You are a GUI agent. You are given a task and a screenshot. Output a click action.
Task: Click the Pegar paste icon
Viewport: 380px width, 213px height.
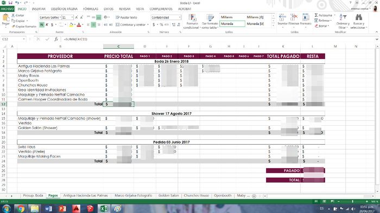point(5,18)
